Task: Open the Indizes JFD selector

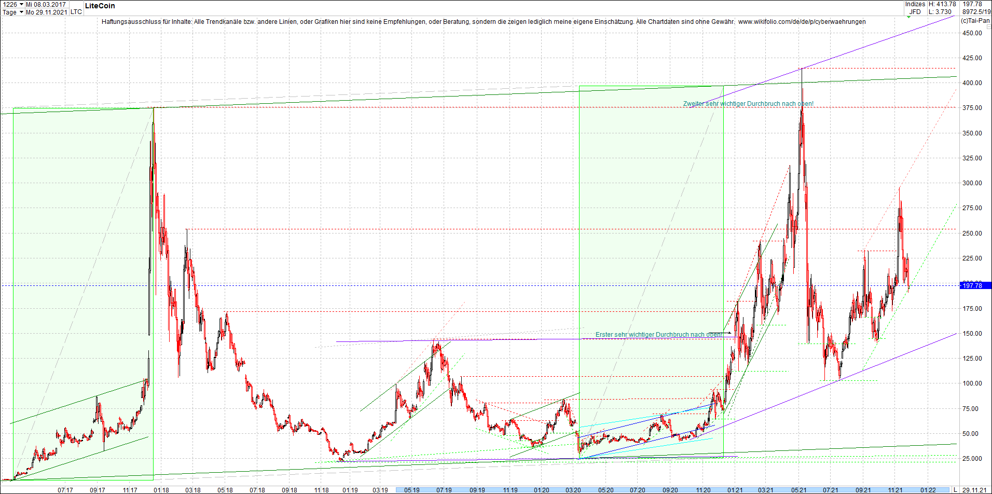Action: click(x=915, y=8)
